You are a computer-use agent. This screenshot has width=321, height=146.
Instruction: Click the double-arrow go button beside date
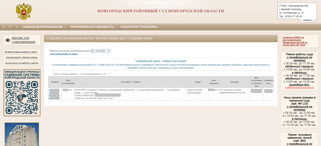(109, 51)
